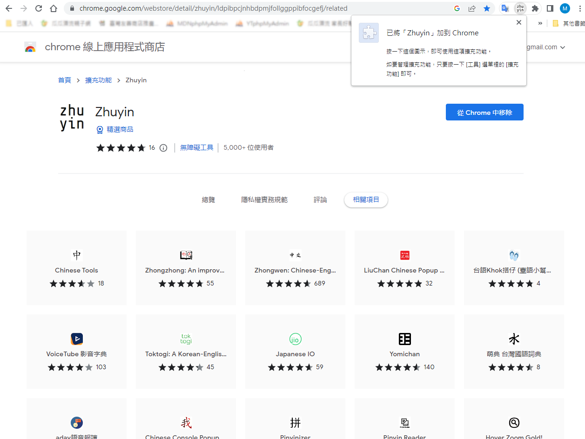
Task: Click the Toktogi green logo
Action: tap(186, 339)
